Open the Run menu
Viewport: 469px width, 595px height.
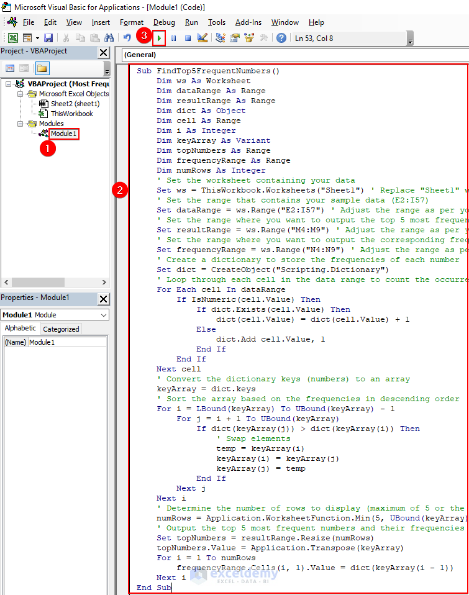point(191,22)
